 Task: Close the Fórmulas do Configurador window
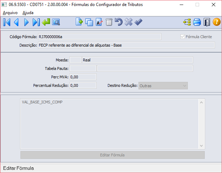(x=214, y=5)
